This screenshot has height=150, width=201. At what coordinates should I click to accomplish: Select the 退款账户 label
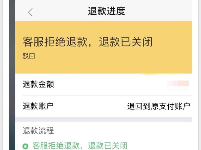click(38, 106)
